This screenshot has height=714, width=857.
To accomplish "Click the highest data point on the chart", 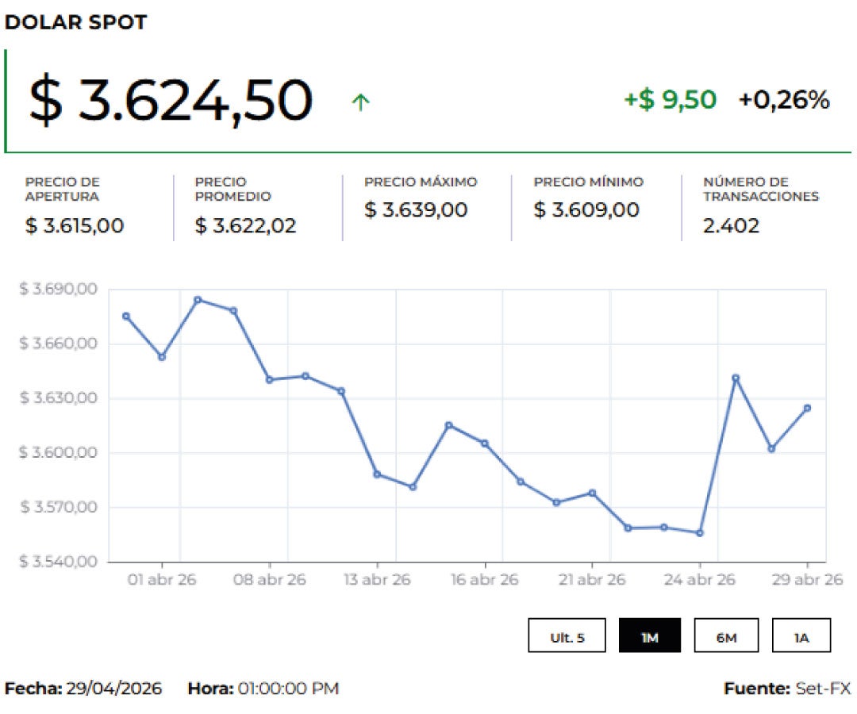I will [198, 300].
